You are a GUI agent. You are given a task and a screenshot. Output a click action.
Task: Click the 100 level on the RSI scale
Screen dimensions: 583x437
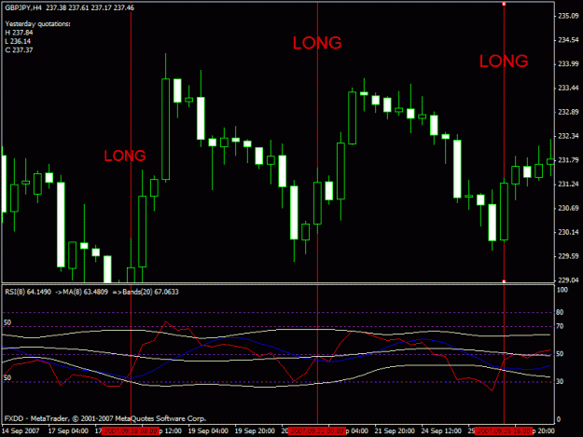(x=562, y=290)
